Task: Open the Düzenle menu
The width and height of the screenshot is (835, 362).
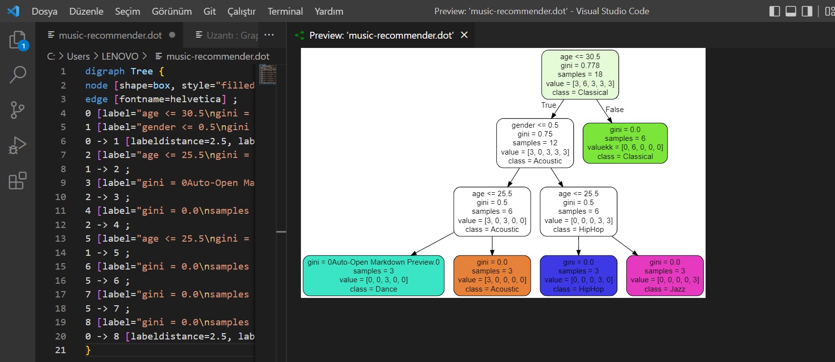Action: pos(86,11)
